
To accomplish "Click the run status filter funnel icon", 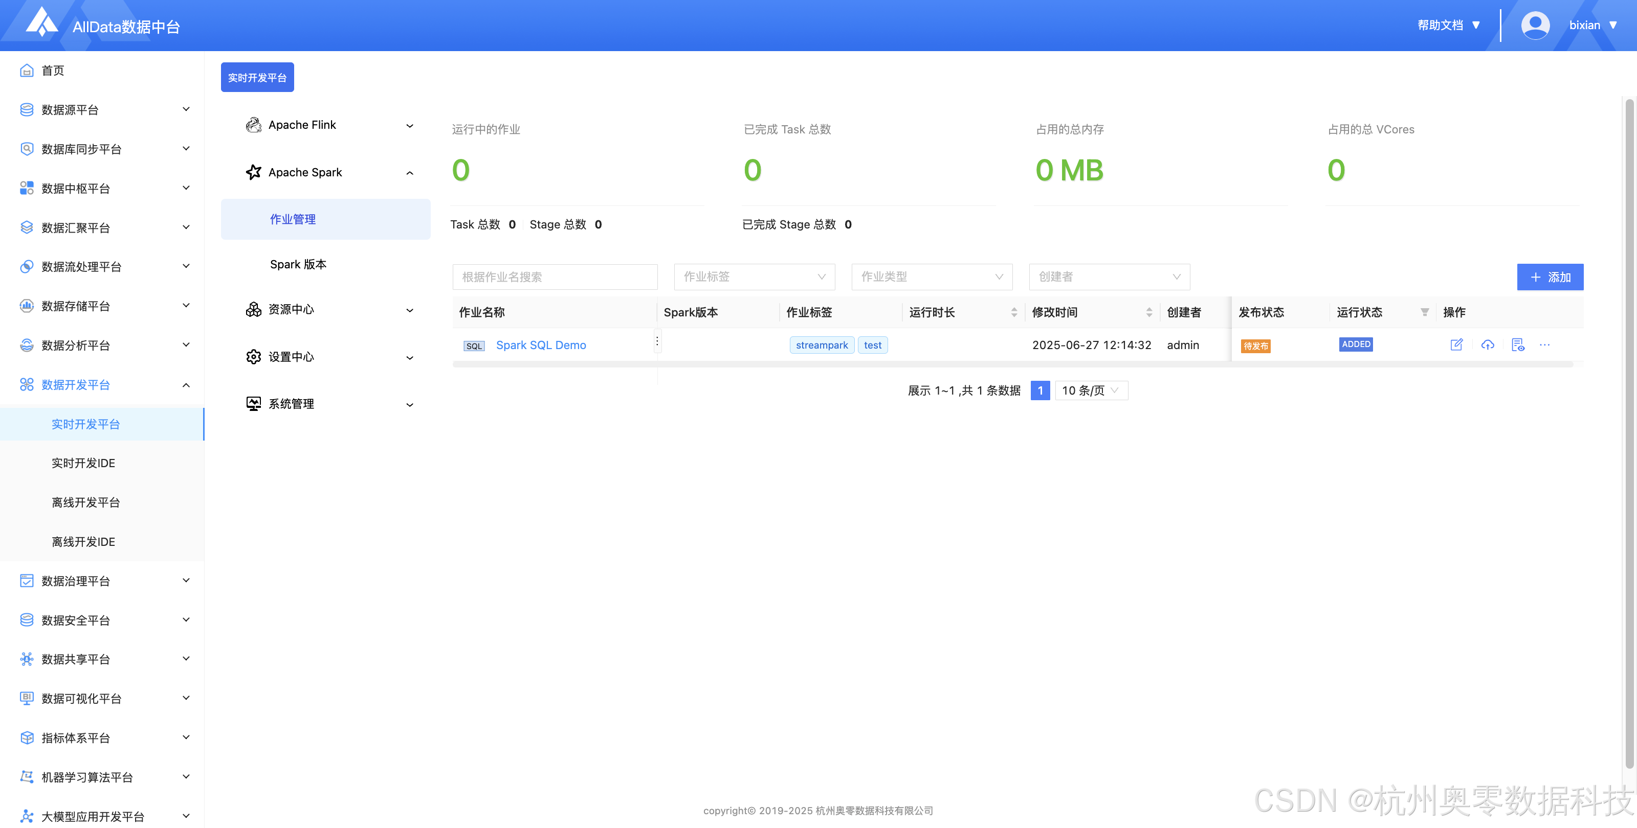I will [x=1425, y=312].
